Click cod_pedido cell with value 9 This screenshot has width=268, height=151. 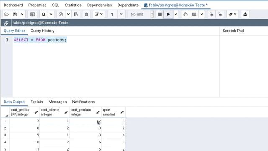[x=25, y=135]
